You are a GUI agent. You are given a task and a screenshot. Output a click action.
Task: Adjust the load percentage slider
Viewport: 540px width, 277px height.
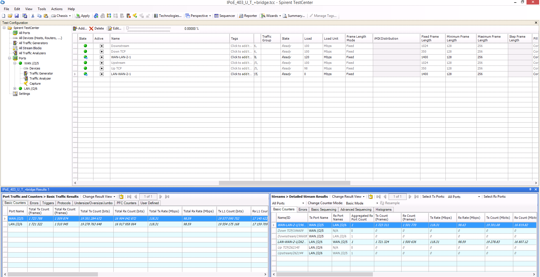click(127, 28)
